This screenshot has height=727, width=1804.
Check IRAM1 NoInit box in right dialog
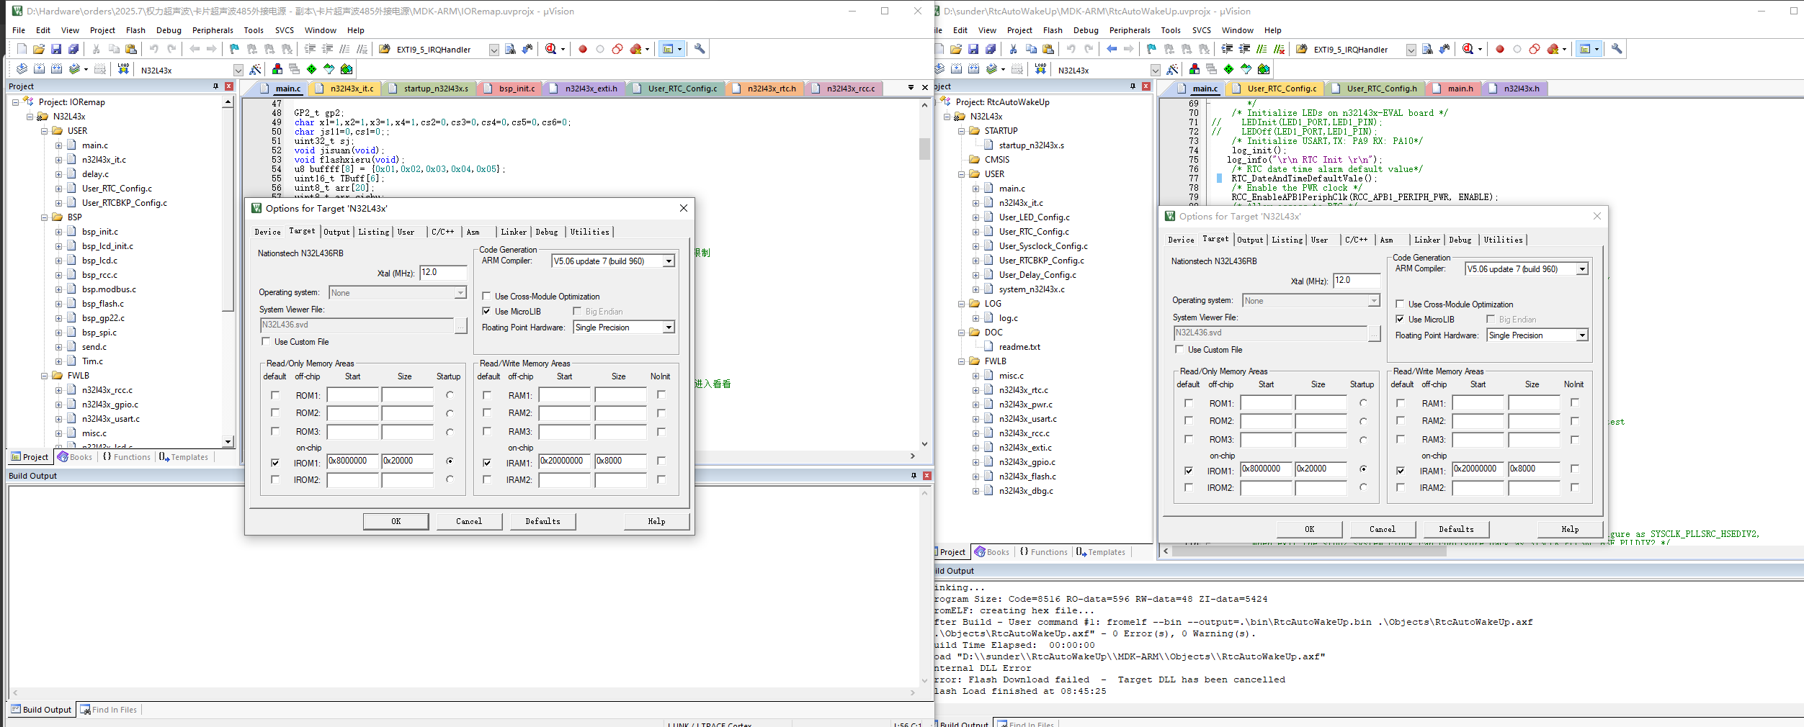coord(1575,469)
